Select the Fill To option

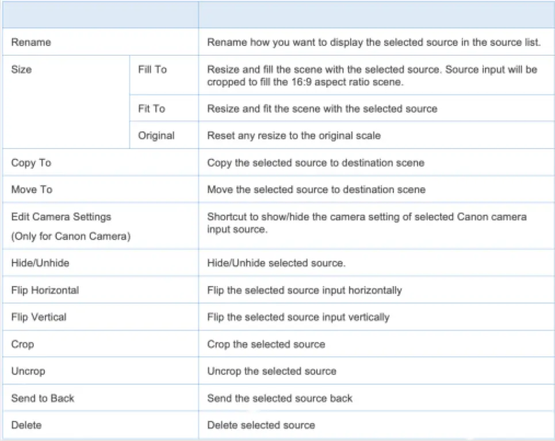(x=154, y=69)
